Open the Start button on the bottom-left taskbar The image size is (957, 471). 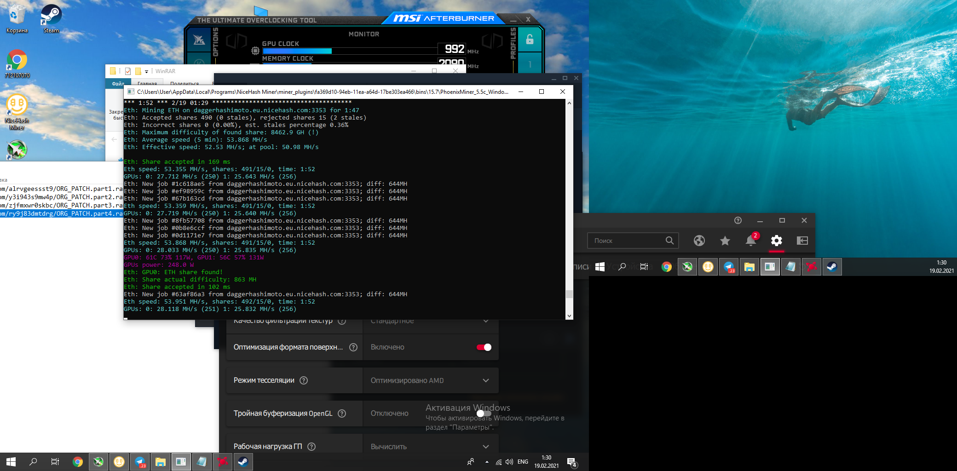[x=11, y=462]
